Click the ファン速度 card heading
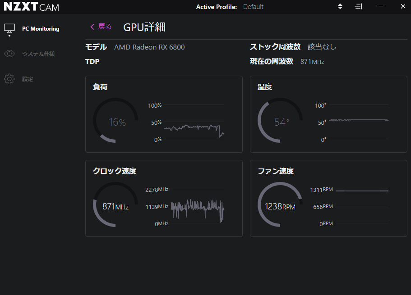411x295 pixels. (x=276, y=171)
